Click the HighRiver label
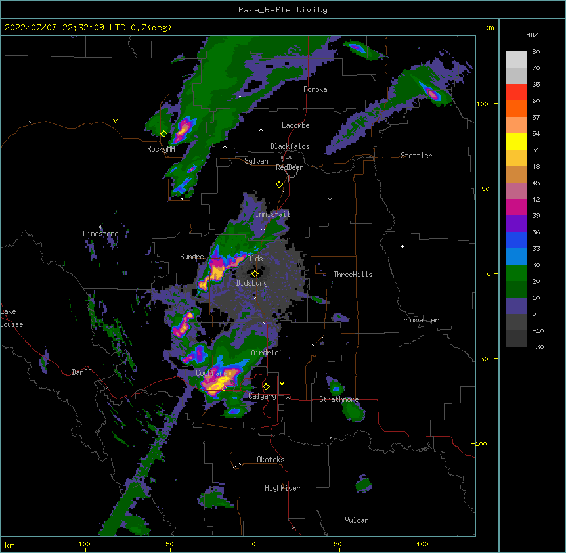This screenshot has width=566, height=553. 282,488
